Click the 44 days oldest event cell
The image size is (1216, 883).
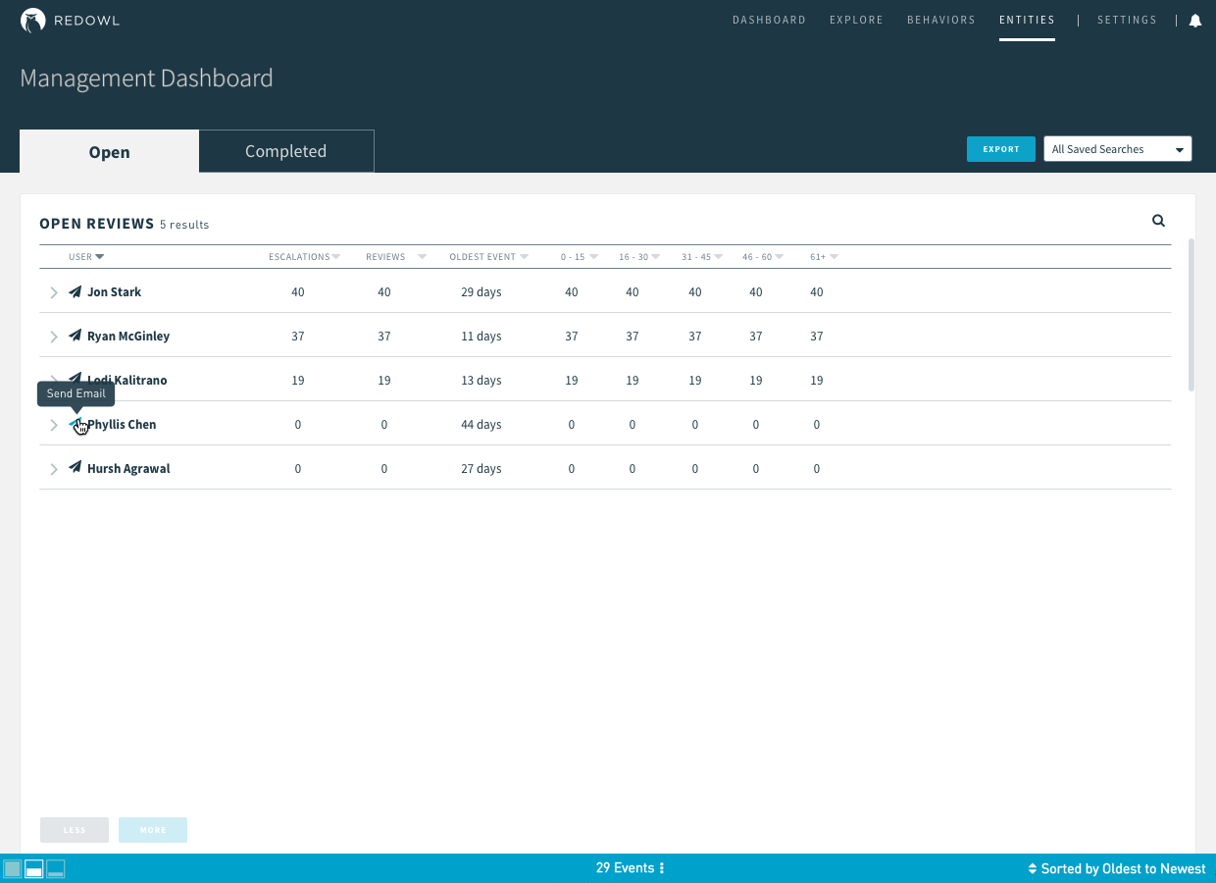point(481,425)
